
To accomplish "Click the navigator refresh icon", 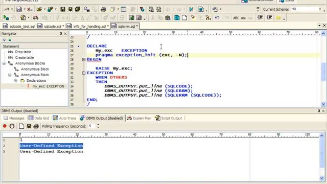I will 4,40.
